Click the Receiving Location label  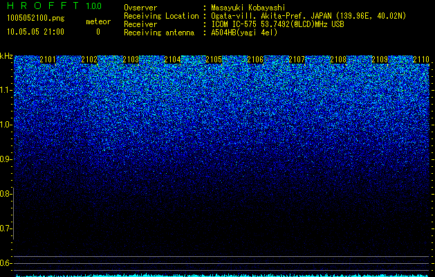click(161, 16)
